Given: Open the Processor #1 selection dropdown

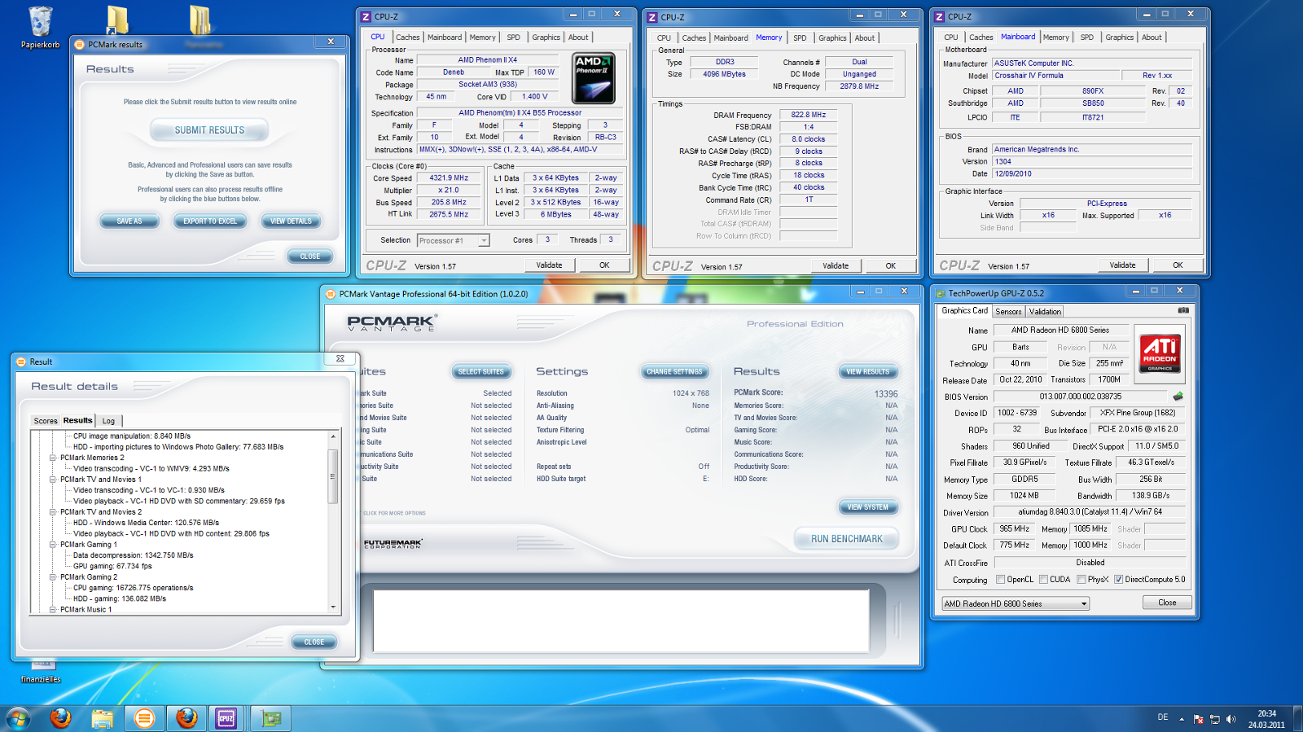Looking at the screenshot, I should (x=484, y=240).
